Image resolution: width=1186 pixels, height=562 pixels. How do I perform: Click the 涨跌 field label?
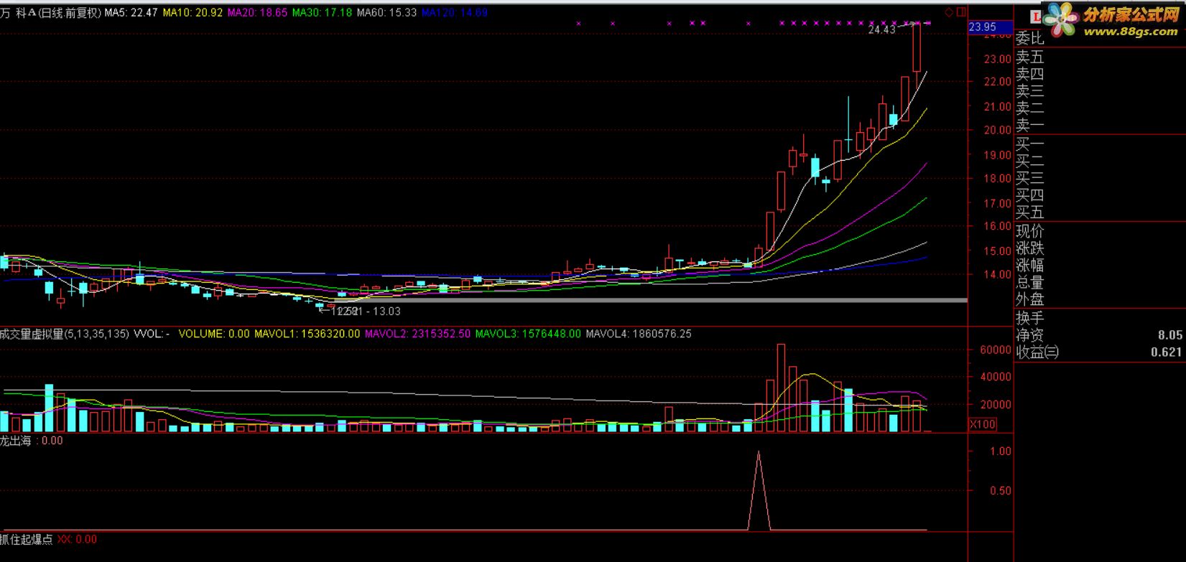1030,248
